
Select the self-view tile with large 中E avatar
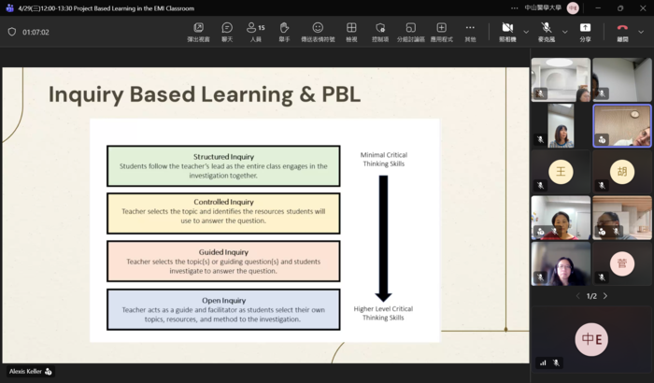(x=591, y=339)
